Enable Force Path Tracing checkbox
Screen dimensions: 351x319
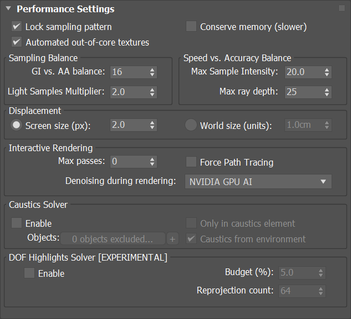click(191, 162)
